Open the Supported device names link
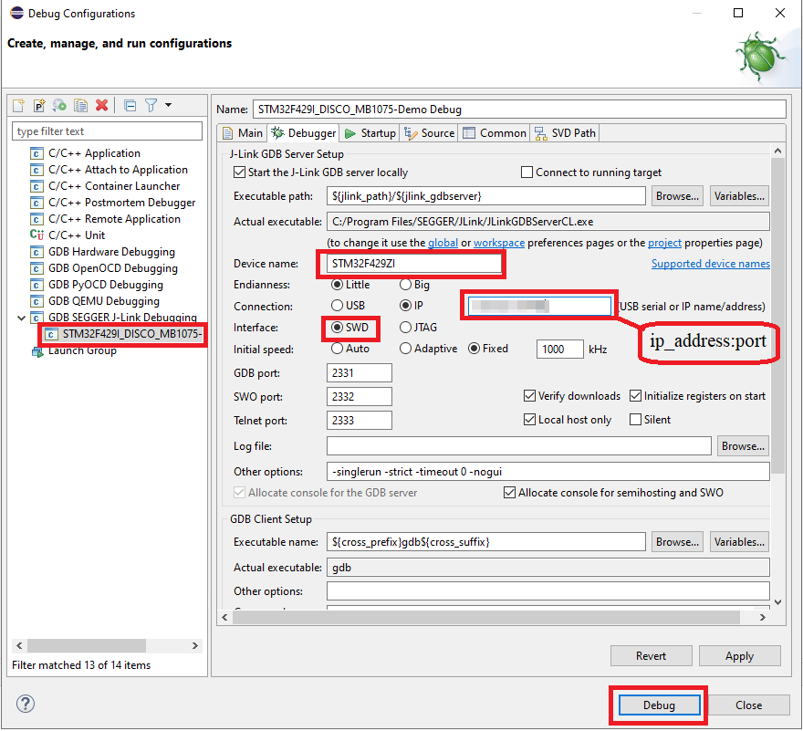This screenshot has height=731, width=803. point(710,264)
